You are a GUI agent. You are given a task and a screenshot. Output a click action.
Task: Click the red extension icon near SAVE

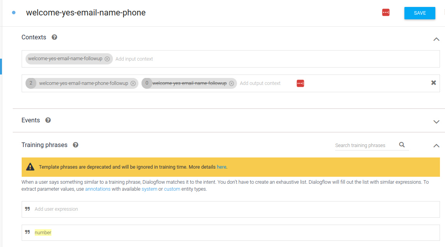pyautogui.click(x=385, y=12)
